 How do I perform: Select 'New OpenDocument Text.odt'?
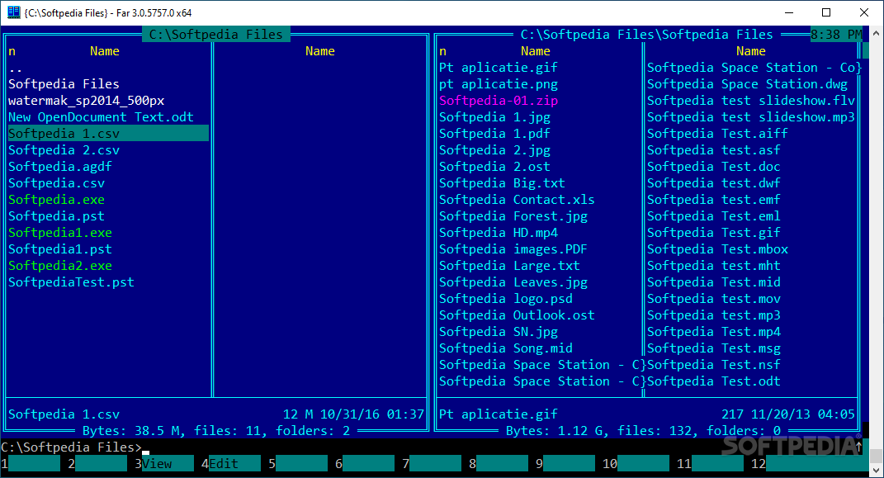coord(101,117)
